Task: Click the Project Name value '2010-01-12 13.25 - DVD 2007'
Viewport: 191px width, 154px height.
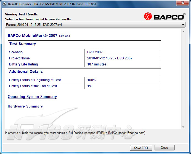Action: tap(110, 58)
